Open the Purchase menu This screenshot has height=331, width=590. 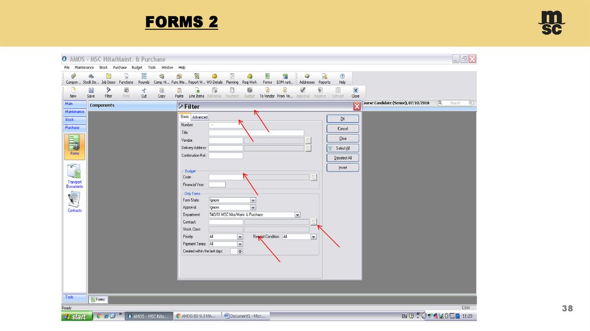[120, 68]
